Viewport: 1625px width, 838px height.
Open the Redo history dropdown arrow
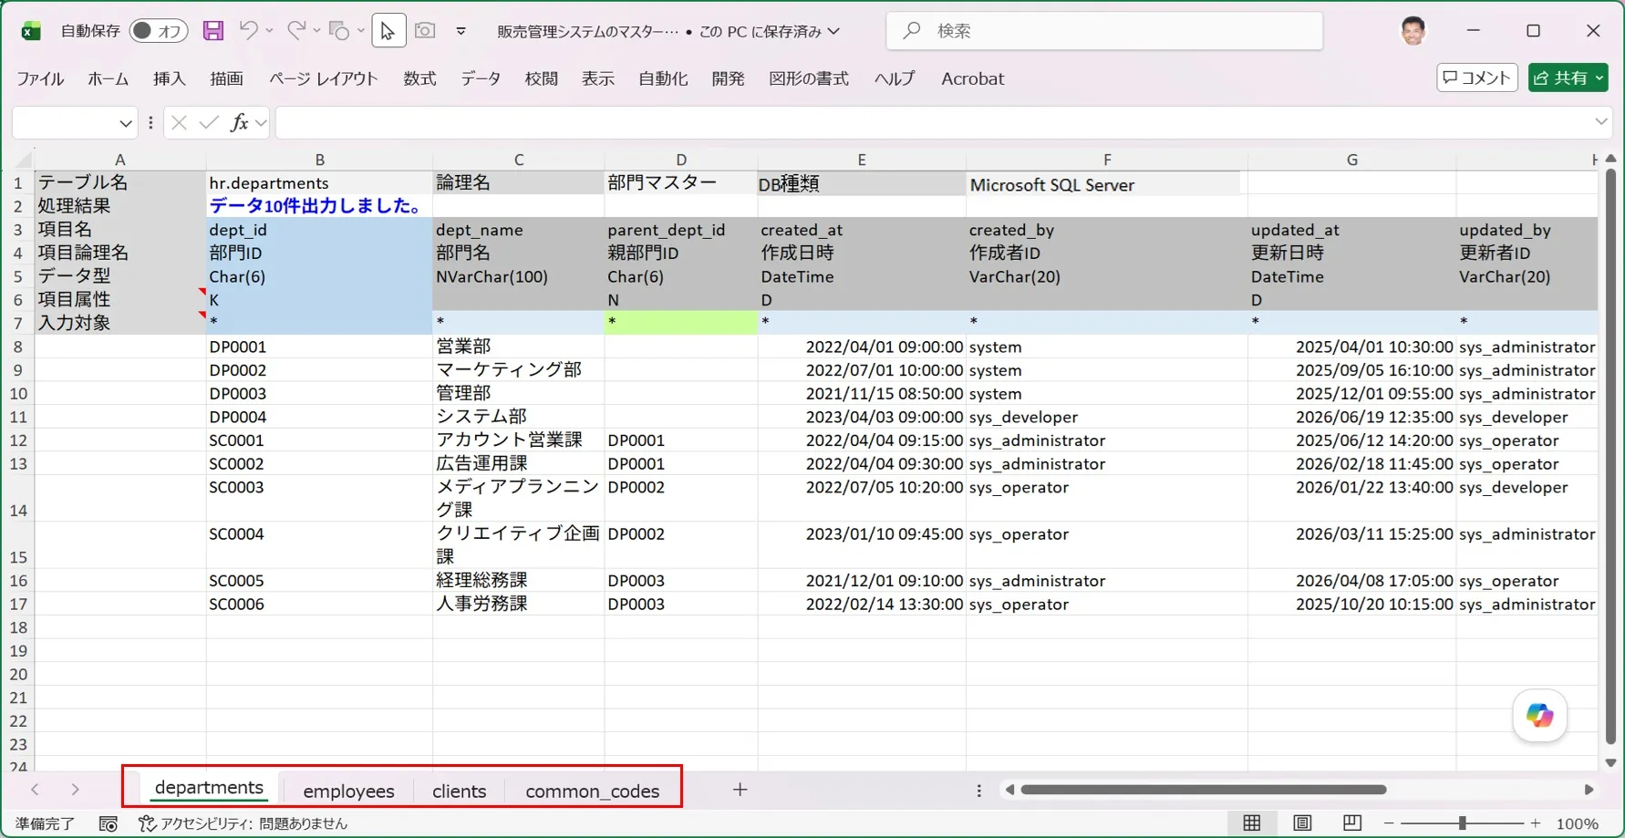click(x=316, y=31)
